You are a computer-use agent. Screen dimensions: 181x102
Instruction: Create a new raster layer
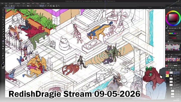pyautogui.click(x=167, y=70)
